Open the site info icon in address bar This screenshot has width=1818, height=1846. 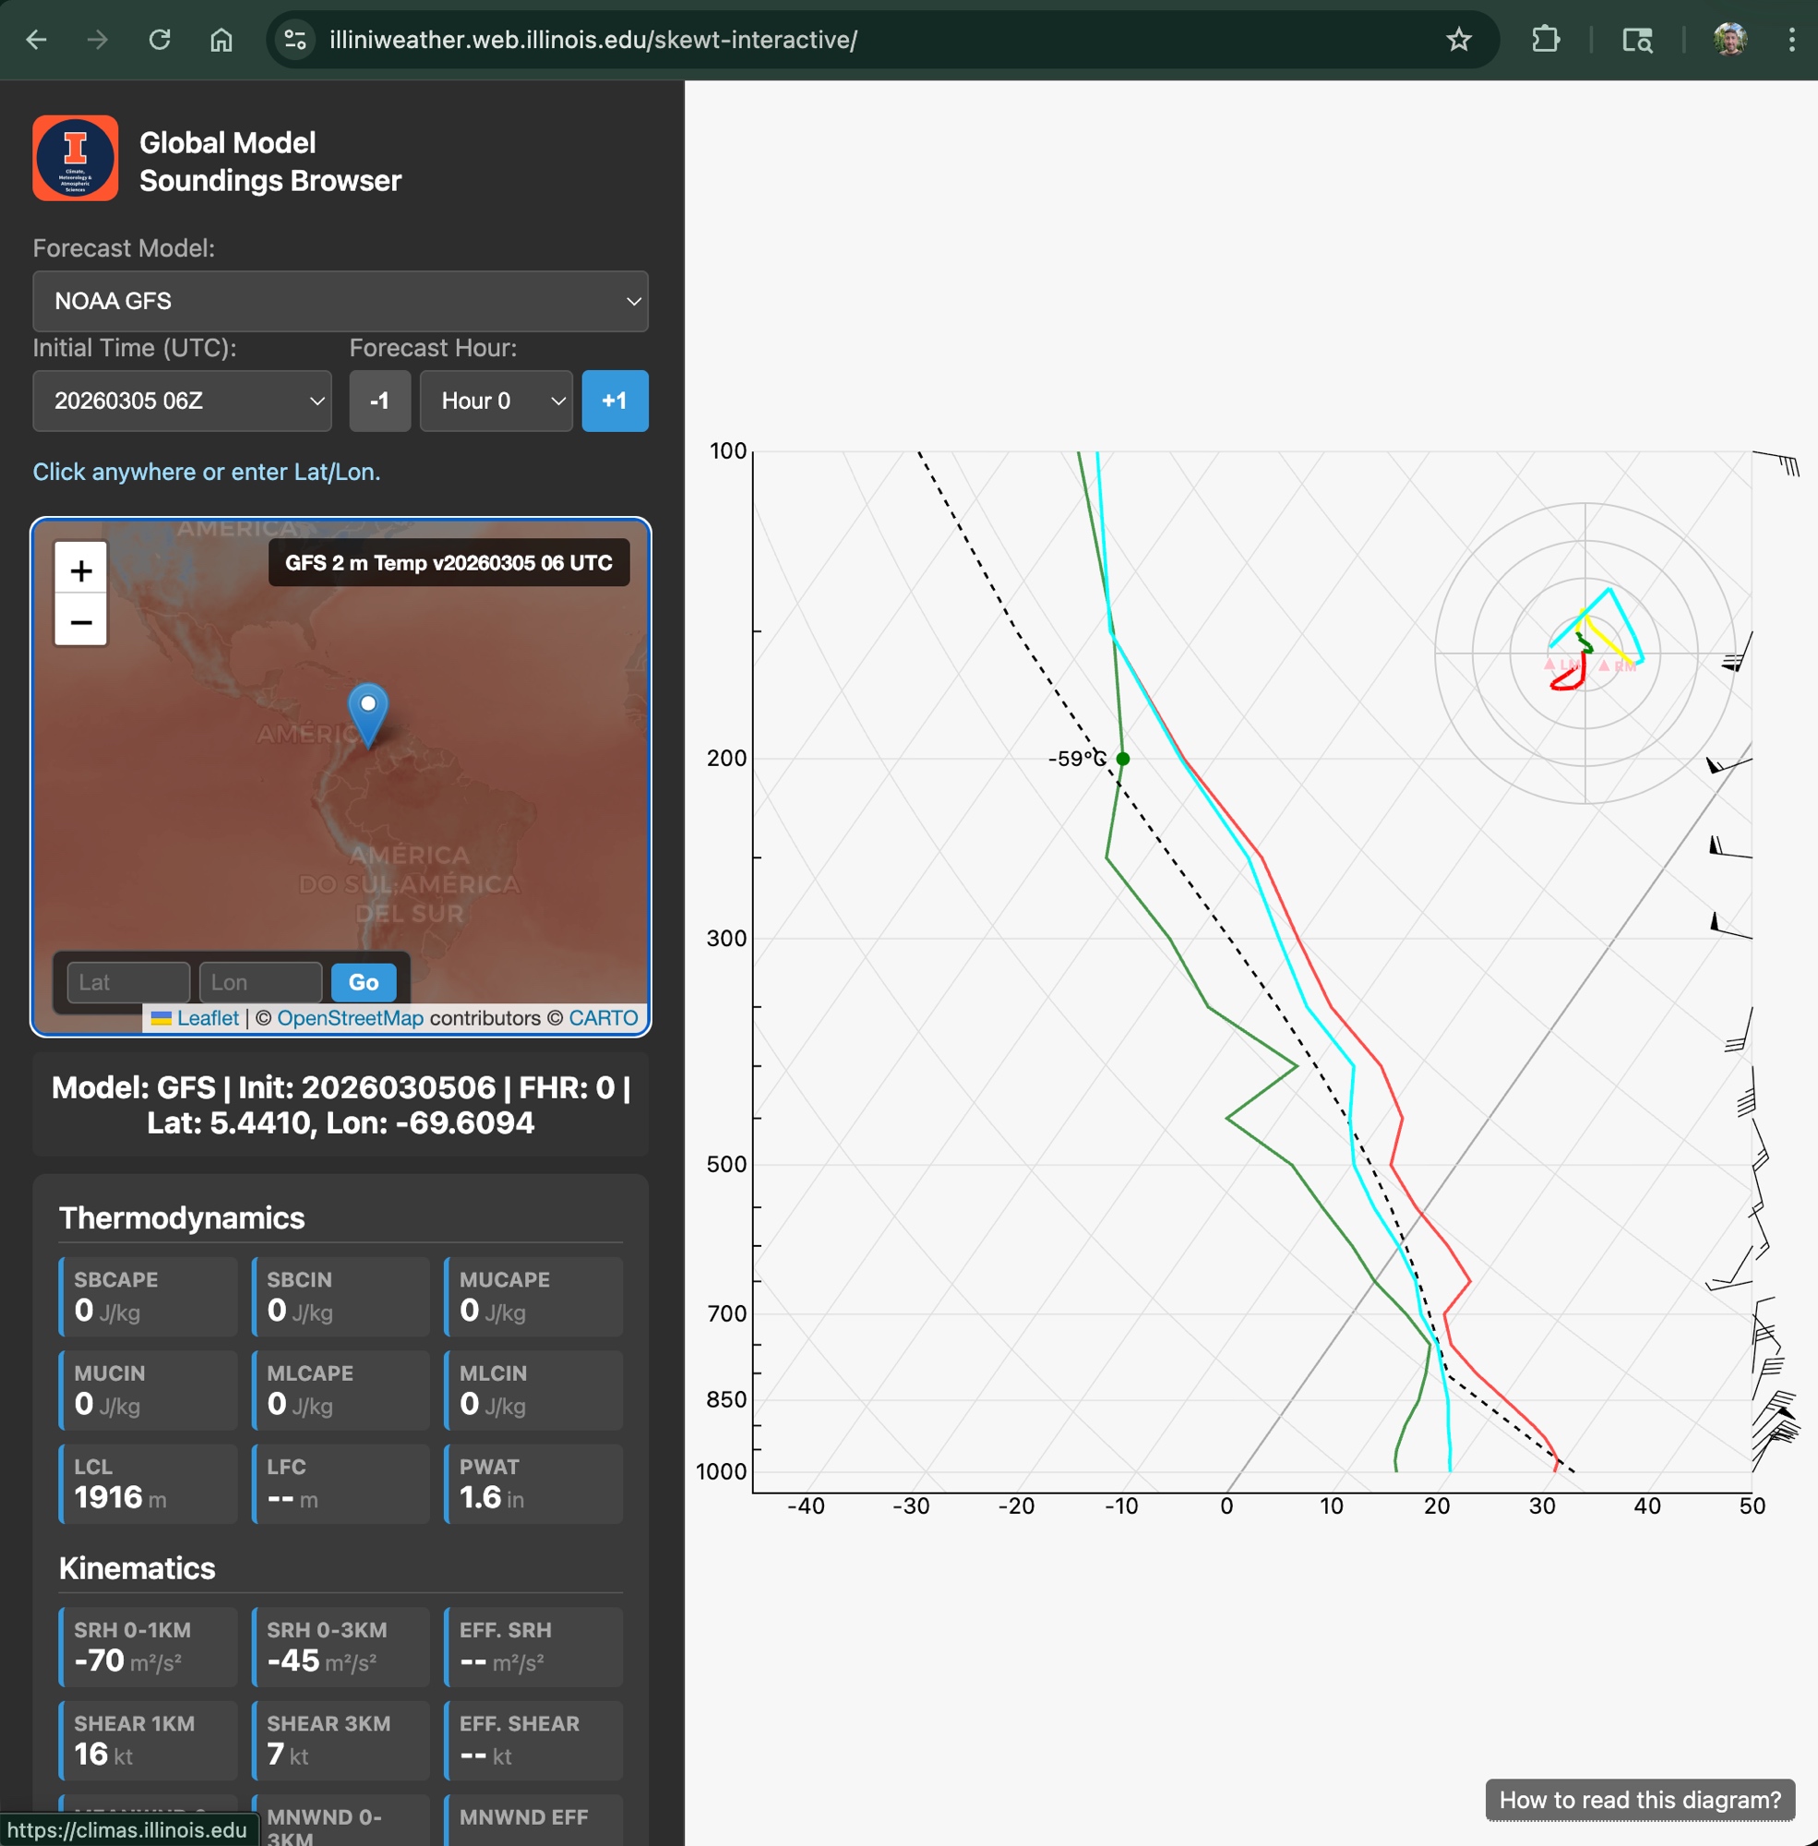[x=295, y=39]
